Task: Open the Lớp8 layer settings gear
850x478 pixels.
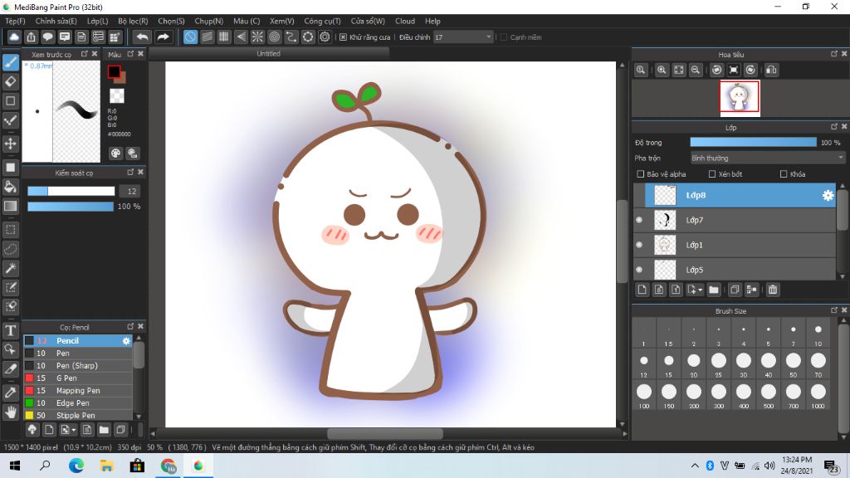Action: pos(828,196)
